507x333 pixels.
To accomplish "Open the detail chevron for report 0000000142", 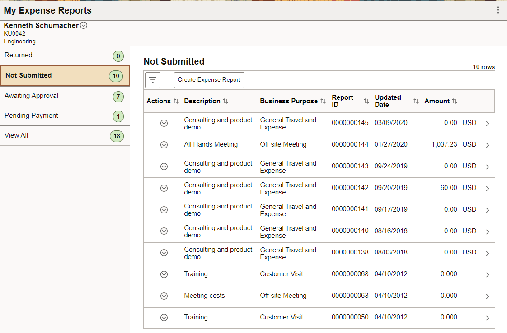I will click(x=488, y=188).
